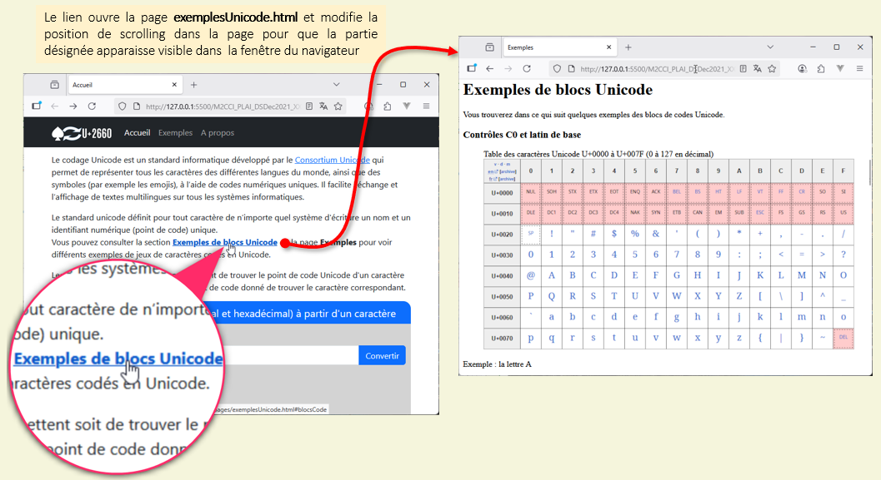Expand the list-all-tabs chevron in Exemples window
Image resolution: width=881 pixels, height=480 pixels.
pyautogui.click(x=771, y=47)
